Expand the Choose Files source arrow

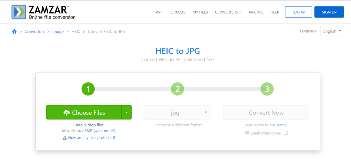[126, 112]
